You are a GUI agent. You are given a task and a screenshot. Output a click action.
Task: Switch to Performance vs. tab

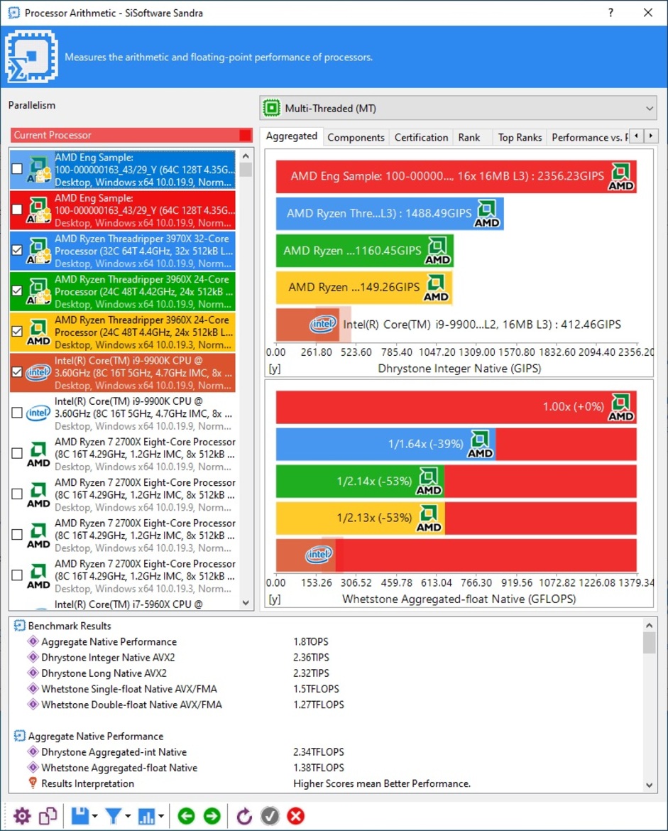588,137
